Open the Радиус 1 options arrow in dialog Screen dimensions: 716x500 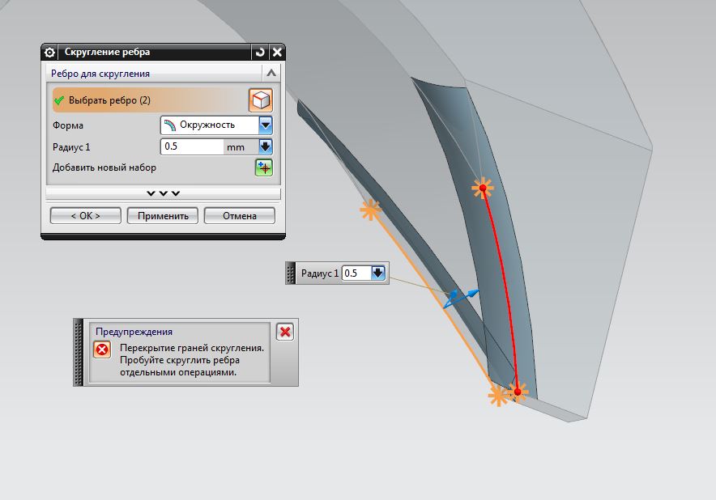(x=266, y=146)
